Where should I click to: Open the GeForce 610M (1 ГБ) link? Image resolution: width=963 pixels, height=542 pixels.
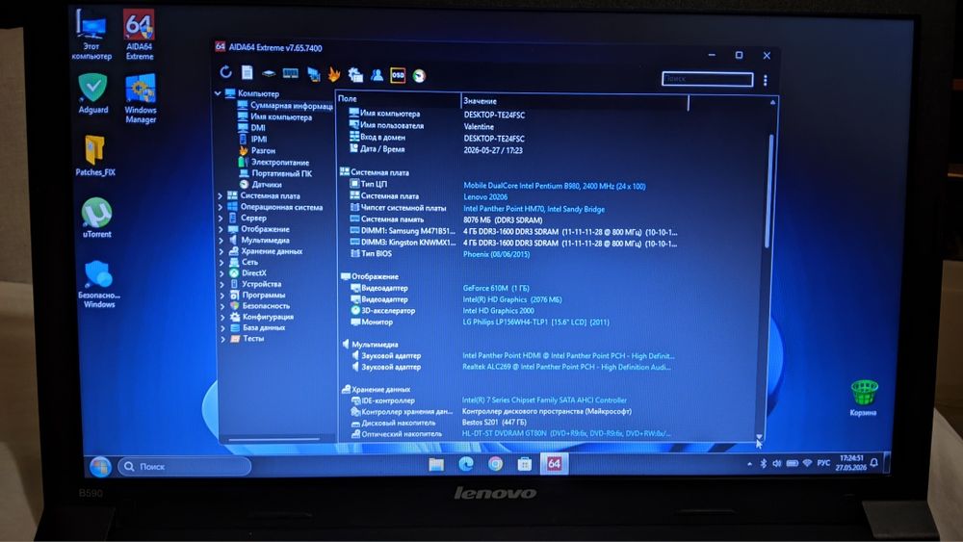tap(496, 288)
